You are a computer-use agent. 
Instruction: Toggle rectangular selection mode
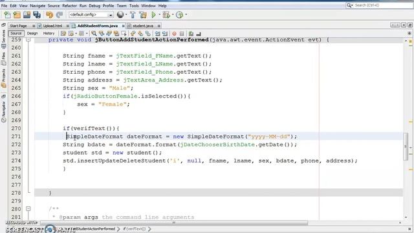pos(124,34)
